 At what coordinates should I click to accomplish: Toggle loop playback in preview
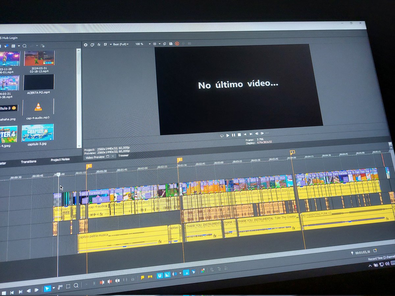click(x=222, y=136)
